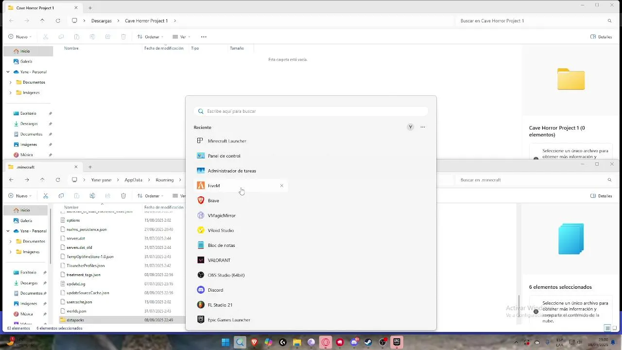Open File Explorer from the taskbar
This screenshot has width=622, height=350.
tap(297, 342)
